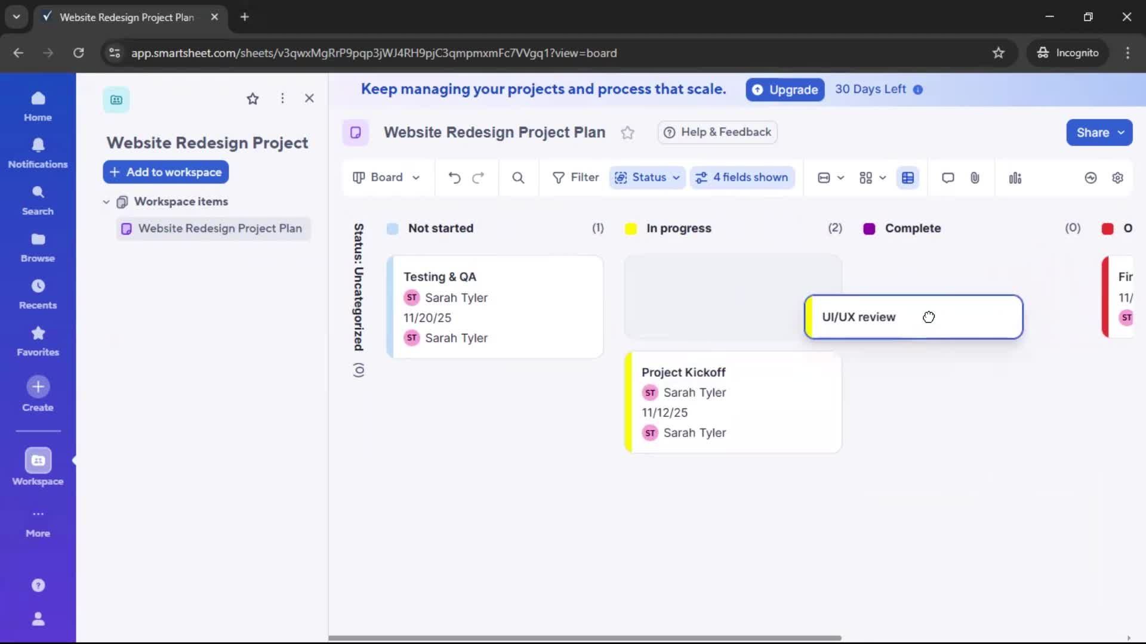
Task: Open Recents from the sidebar
Action: coord(38,293)
